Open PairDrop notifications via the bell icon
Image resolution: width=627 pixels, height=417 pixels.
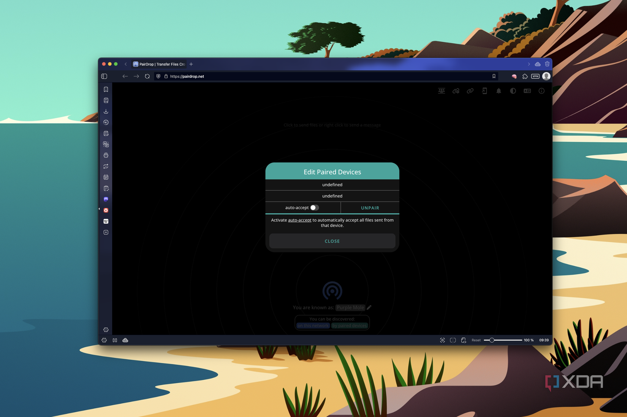point(499,91)
